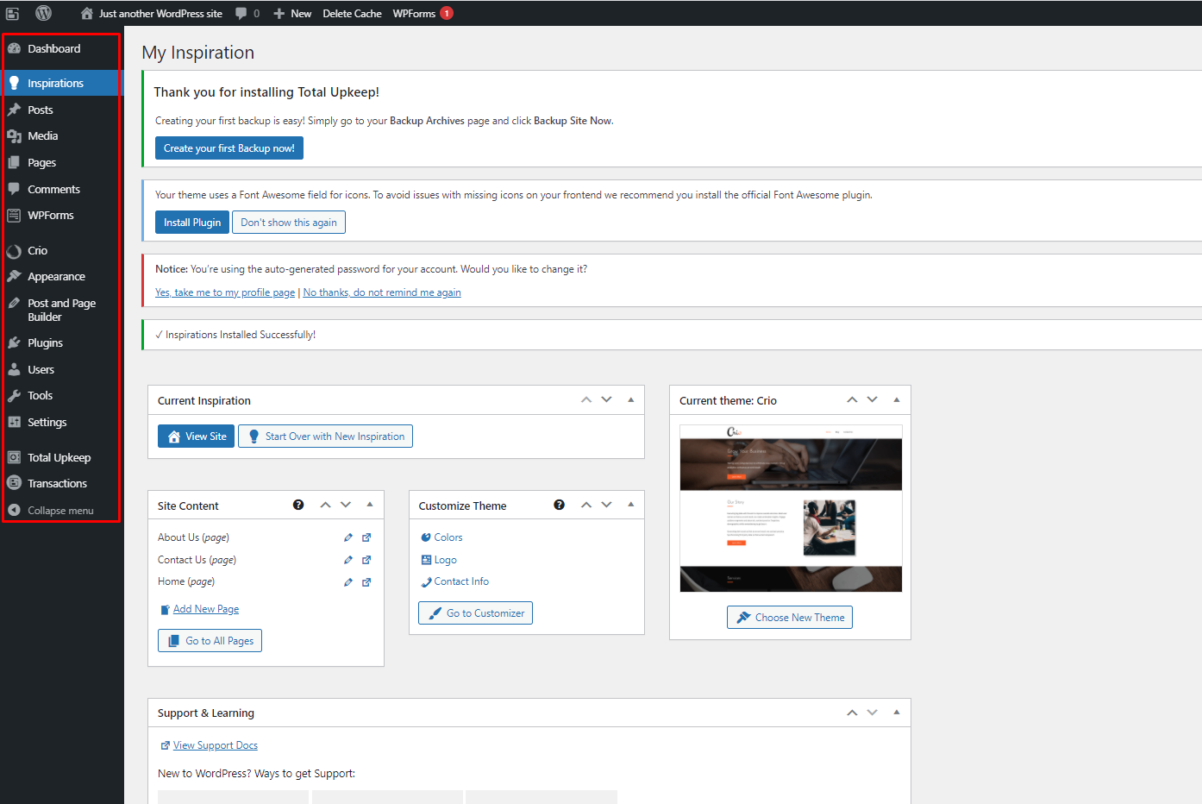Open Logo link in Customize Theme
1202x804 pixels.
(x=445, y=560)
